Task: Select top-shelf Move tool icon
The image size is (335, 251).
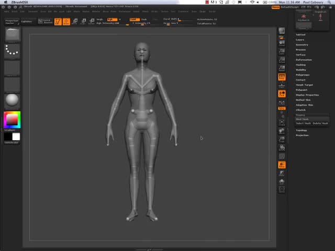Action: pyautogui.click(x=75, y=21)
